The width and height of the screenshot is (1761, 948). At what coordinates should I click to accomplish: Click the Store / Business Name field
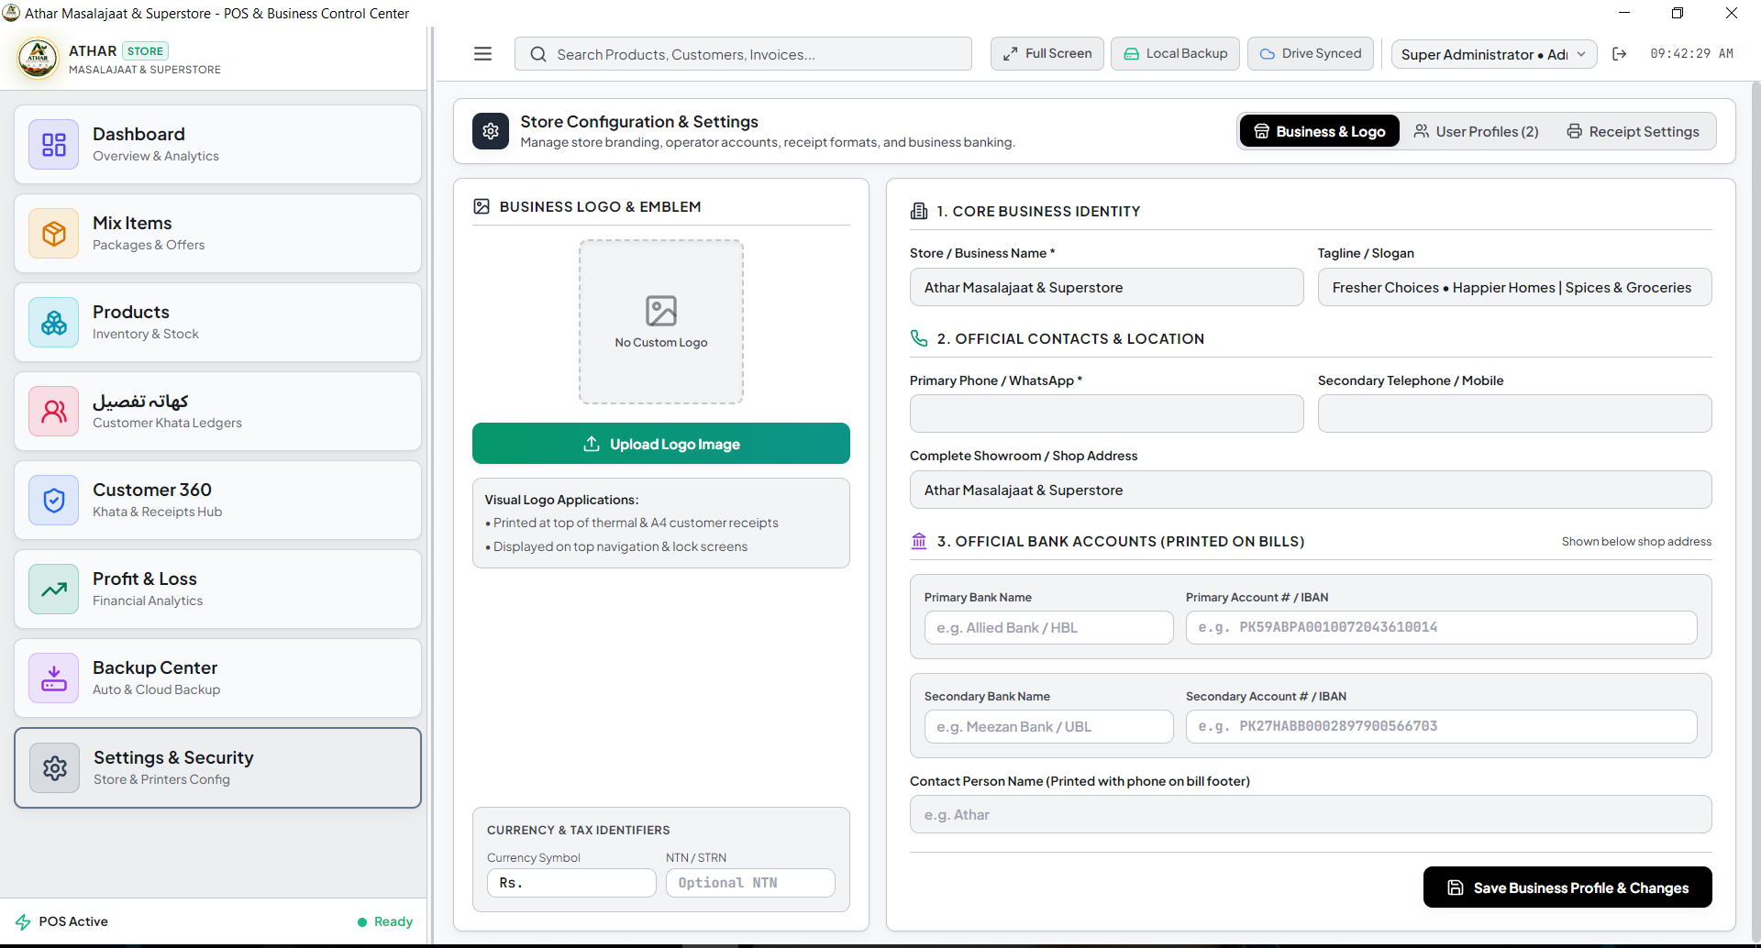click(x=1106, y=287)
